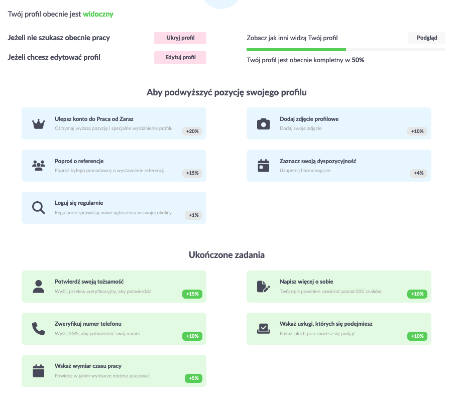Hide profile with Ukryj profil button

pos(180,38)
